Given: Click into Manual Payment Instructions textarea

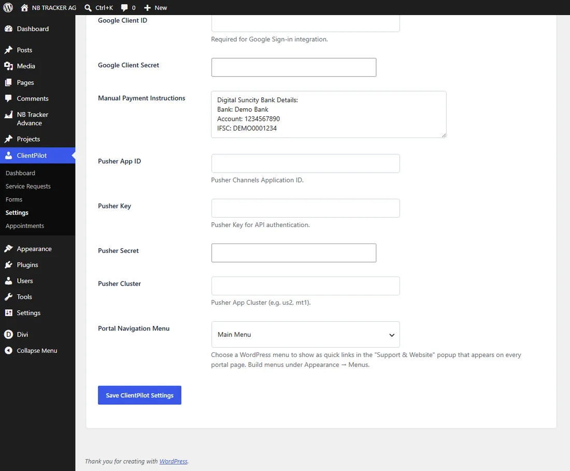Looking at the screenshot, I should (x=329, y=115).
